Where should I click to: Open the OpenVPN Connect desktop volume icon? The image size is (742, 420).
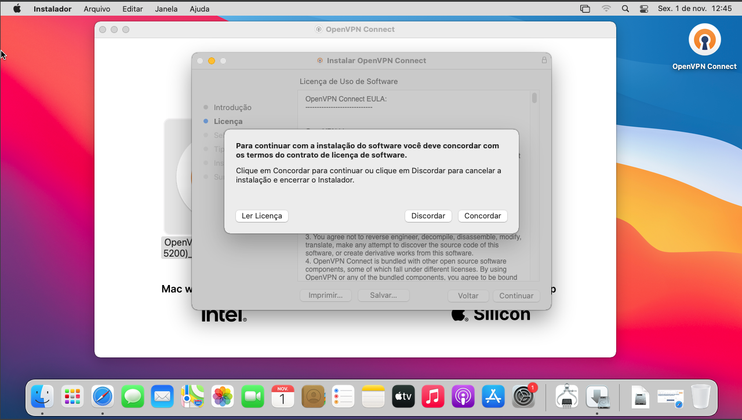click(704, 41)
